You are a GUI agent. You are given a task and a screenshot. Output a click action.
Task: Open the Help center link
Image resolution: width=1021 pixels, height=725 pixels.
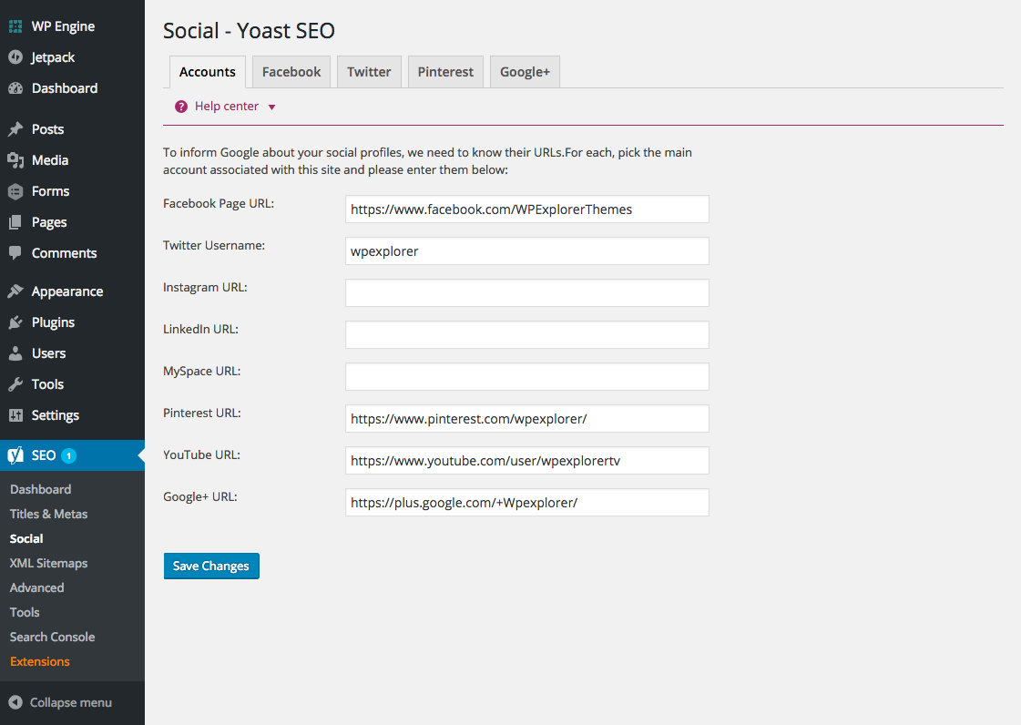(227, 107)
